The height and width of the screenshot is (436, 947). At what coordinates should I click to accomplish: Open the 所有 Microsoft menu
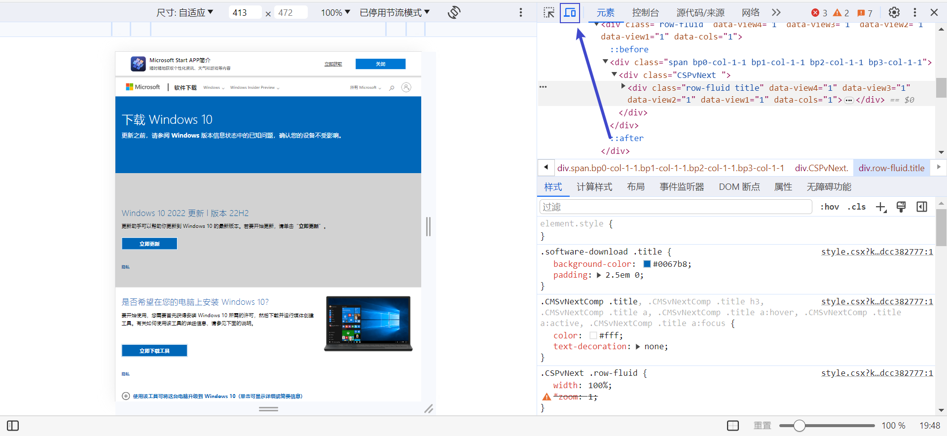[365, 88]
